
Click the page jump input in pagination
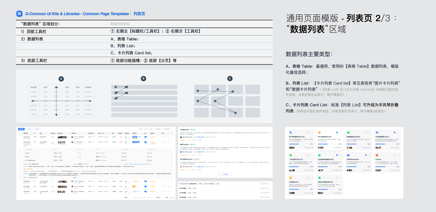170,198
